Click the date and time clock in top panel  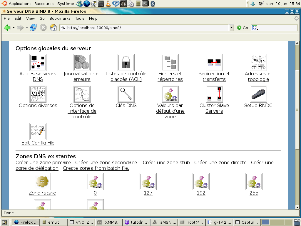(283, 4)
